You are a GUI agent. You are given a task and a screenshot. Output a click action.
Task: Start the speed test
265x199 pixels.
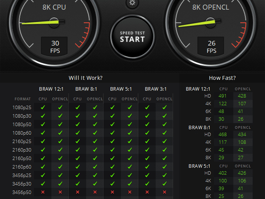pyautogui.click(x=132, y=37)
